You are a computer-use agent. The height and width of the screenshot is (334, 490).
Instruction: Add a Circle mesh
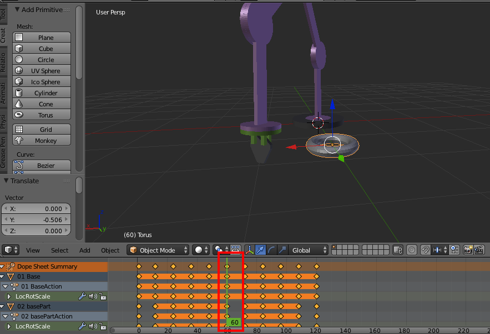click(x=42, y=60)
